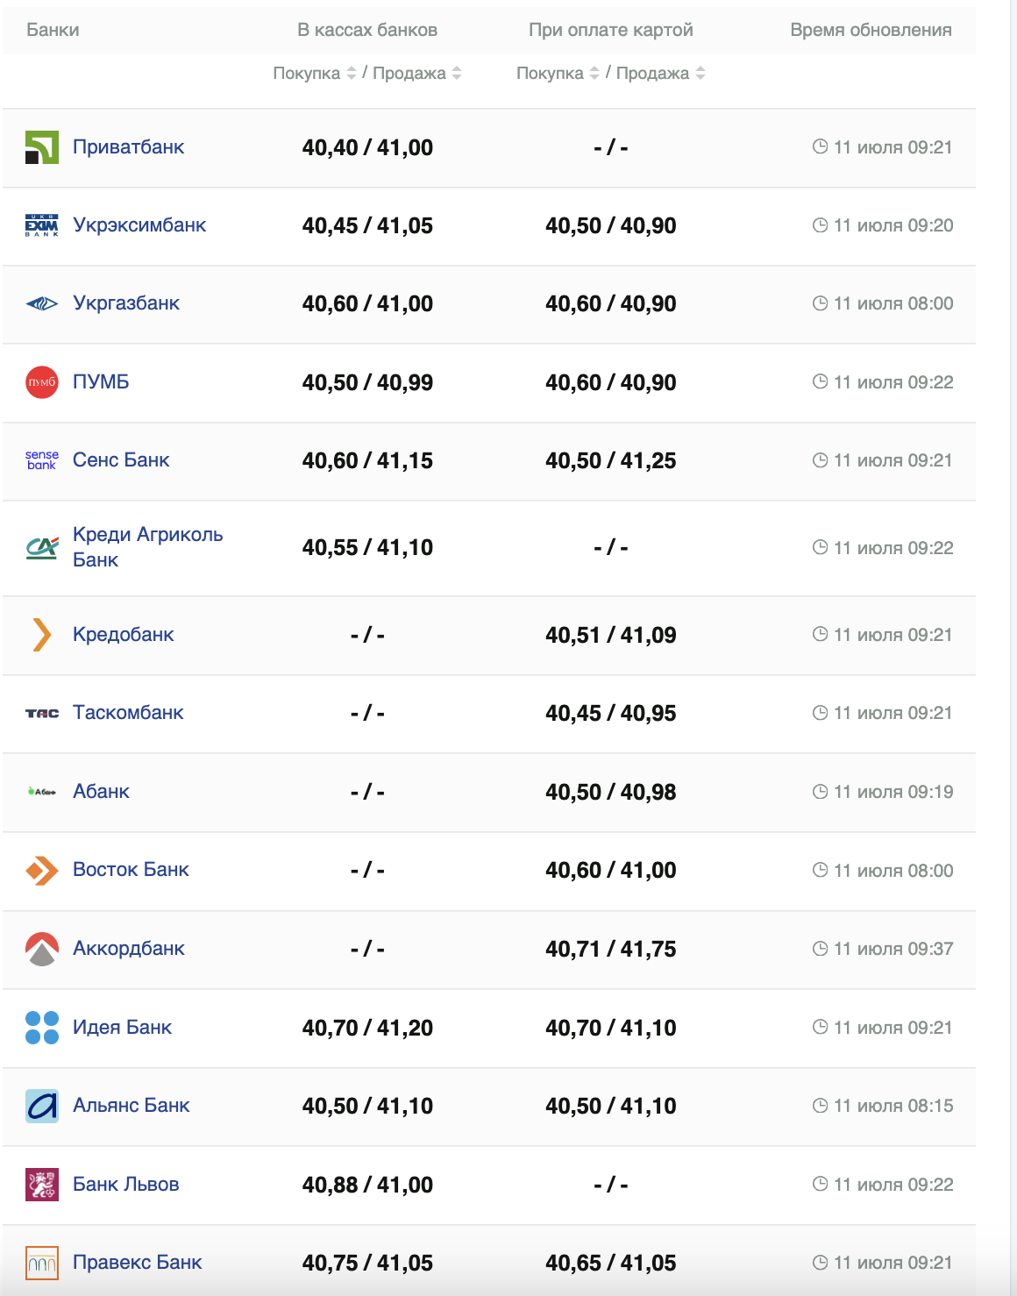Click the Idea Bank four-dots logo

42,1028
